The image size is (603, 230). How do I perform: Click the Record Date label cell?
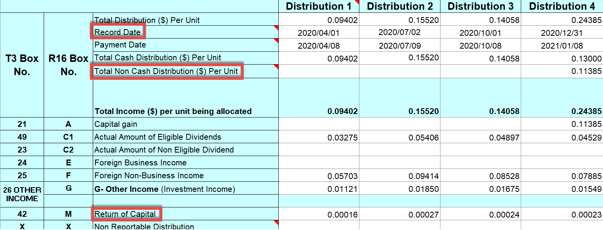coord(117,32)
